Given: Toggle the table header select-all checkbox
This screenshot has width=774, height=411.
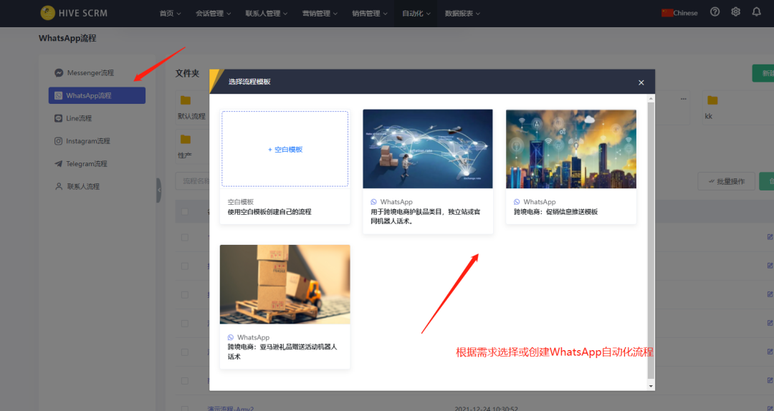Looking at the screenshot, I should pos(185,212).
